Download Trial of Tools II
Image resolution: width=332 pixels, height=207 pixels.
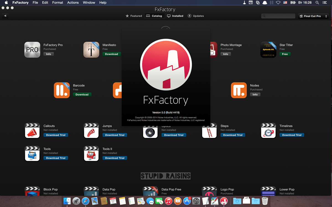click(115, 158)
